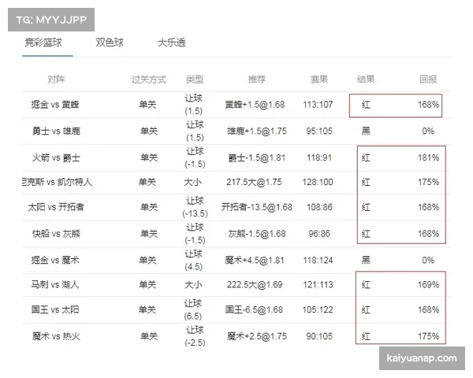Click recommendation 灰熊-1.5@1.68
473x378 pixels.
pos(257,234)
